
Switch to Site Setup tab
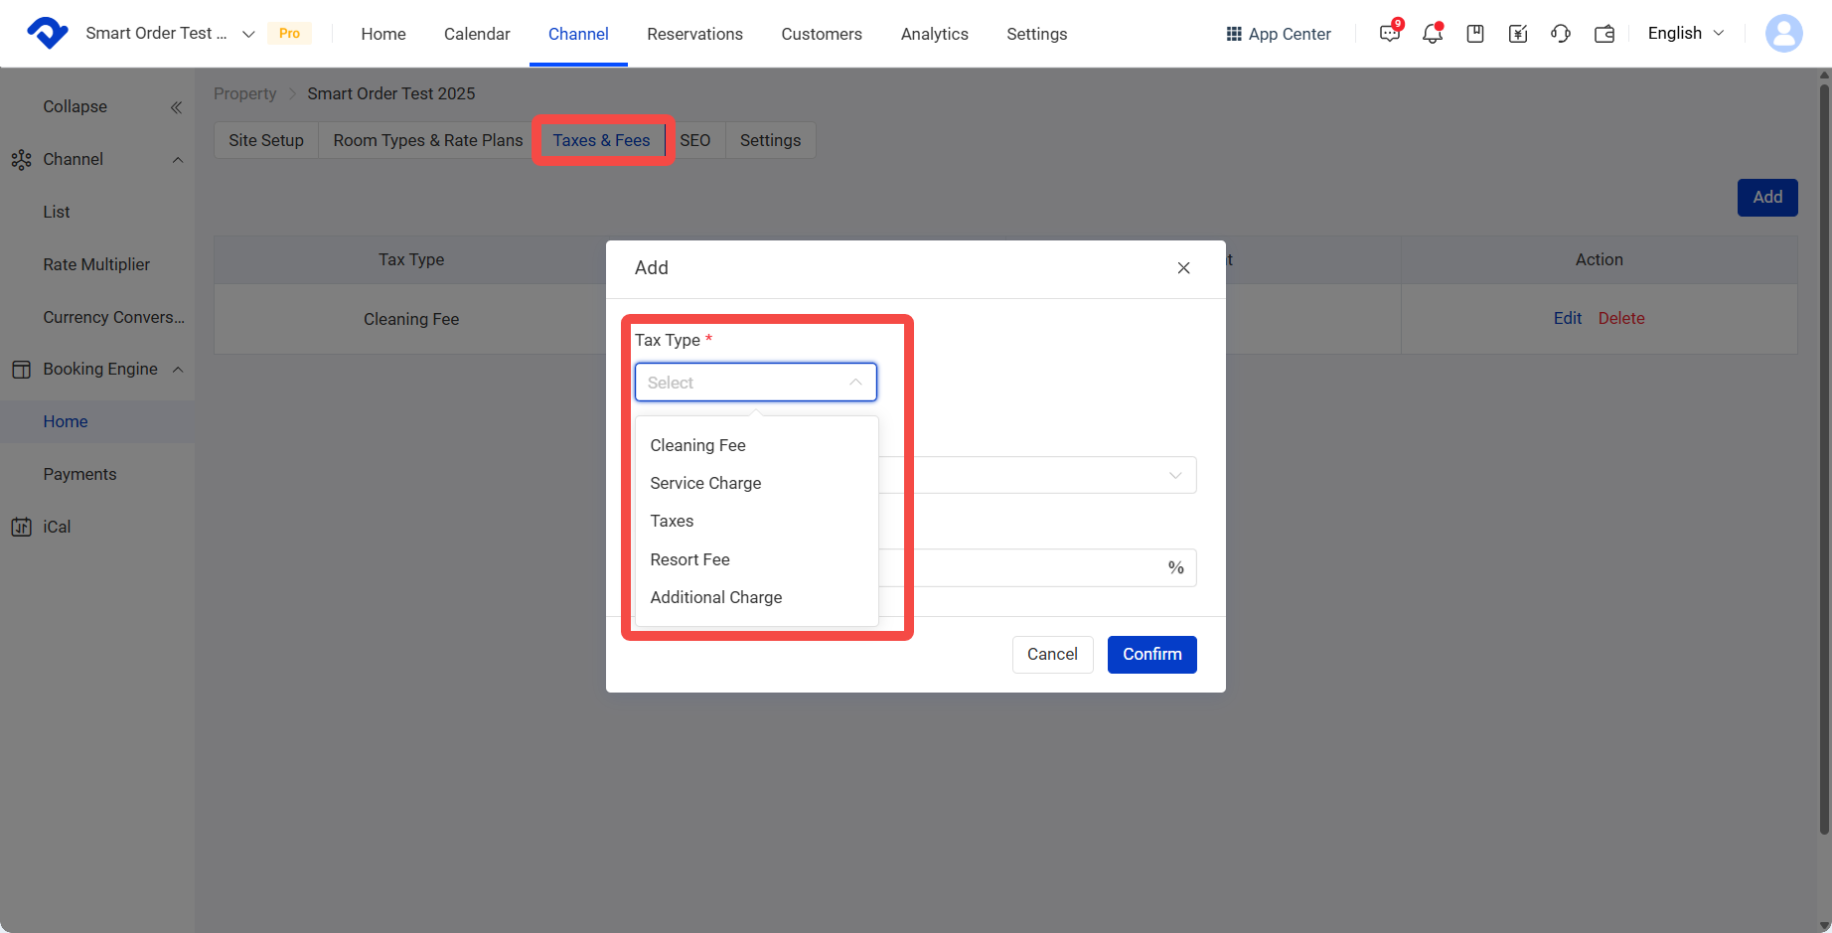coord(266,140)
